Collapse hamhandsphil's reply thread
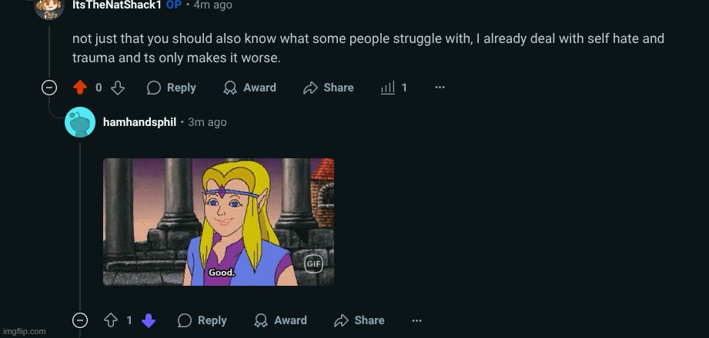 click(x=80, y=320)
